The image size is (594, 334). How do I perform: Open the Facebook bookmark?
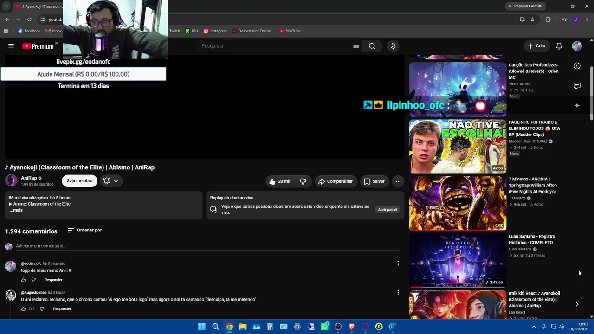29,31
